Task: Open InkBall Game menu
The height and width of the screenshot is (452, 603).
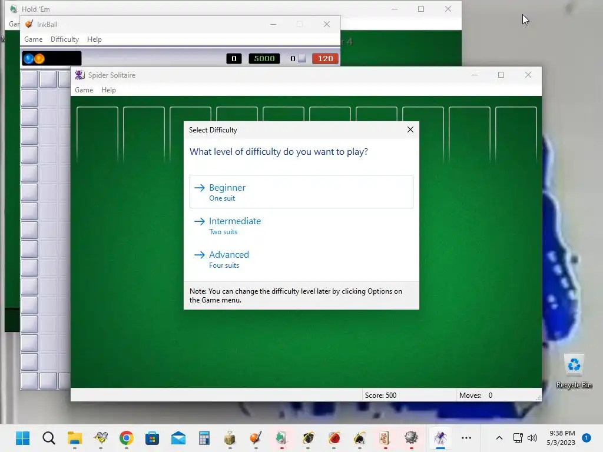Action: tap(33, 39)
